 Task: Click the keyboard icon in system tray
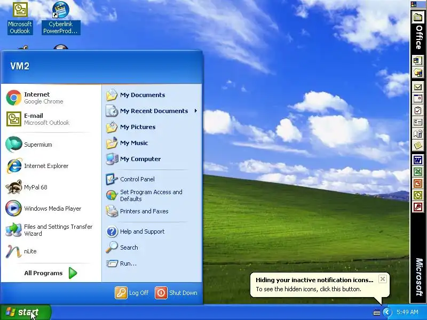pyautogui.click(x=377, y=313)
